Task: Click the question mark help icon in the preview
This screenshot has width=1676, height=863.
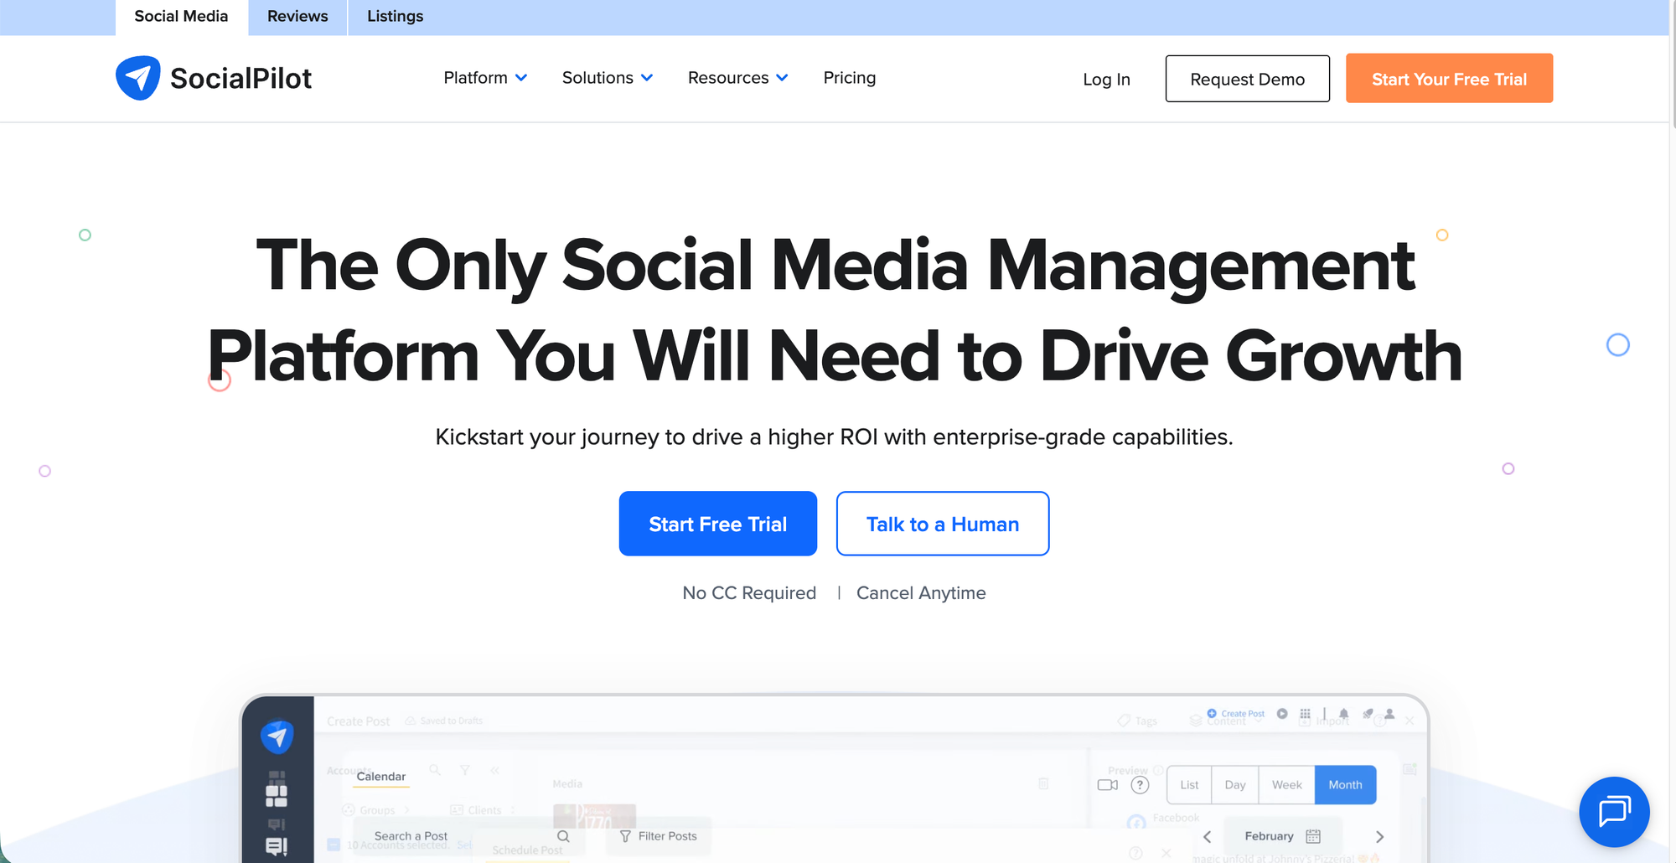Action: pyautogui.click(x=1140, y=785)
